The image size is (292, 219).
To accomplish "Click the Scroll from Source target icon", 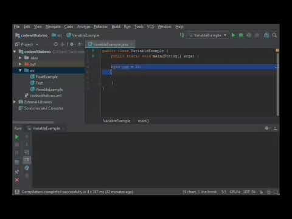I will pos(56,44).
